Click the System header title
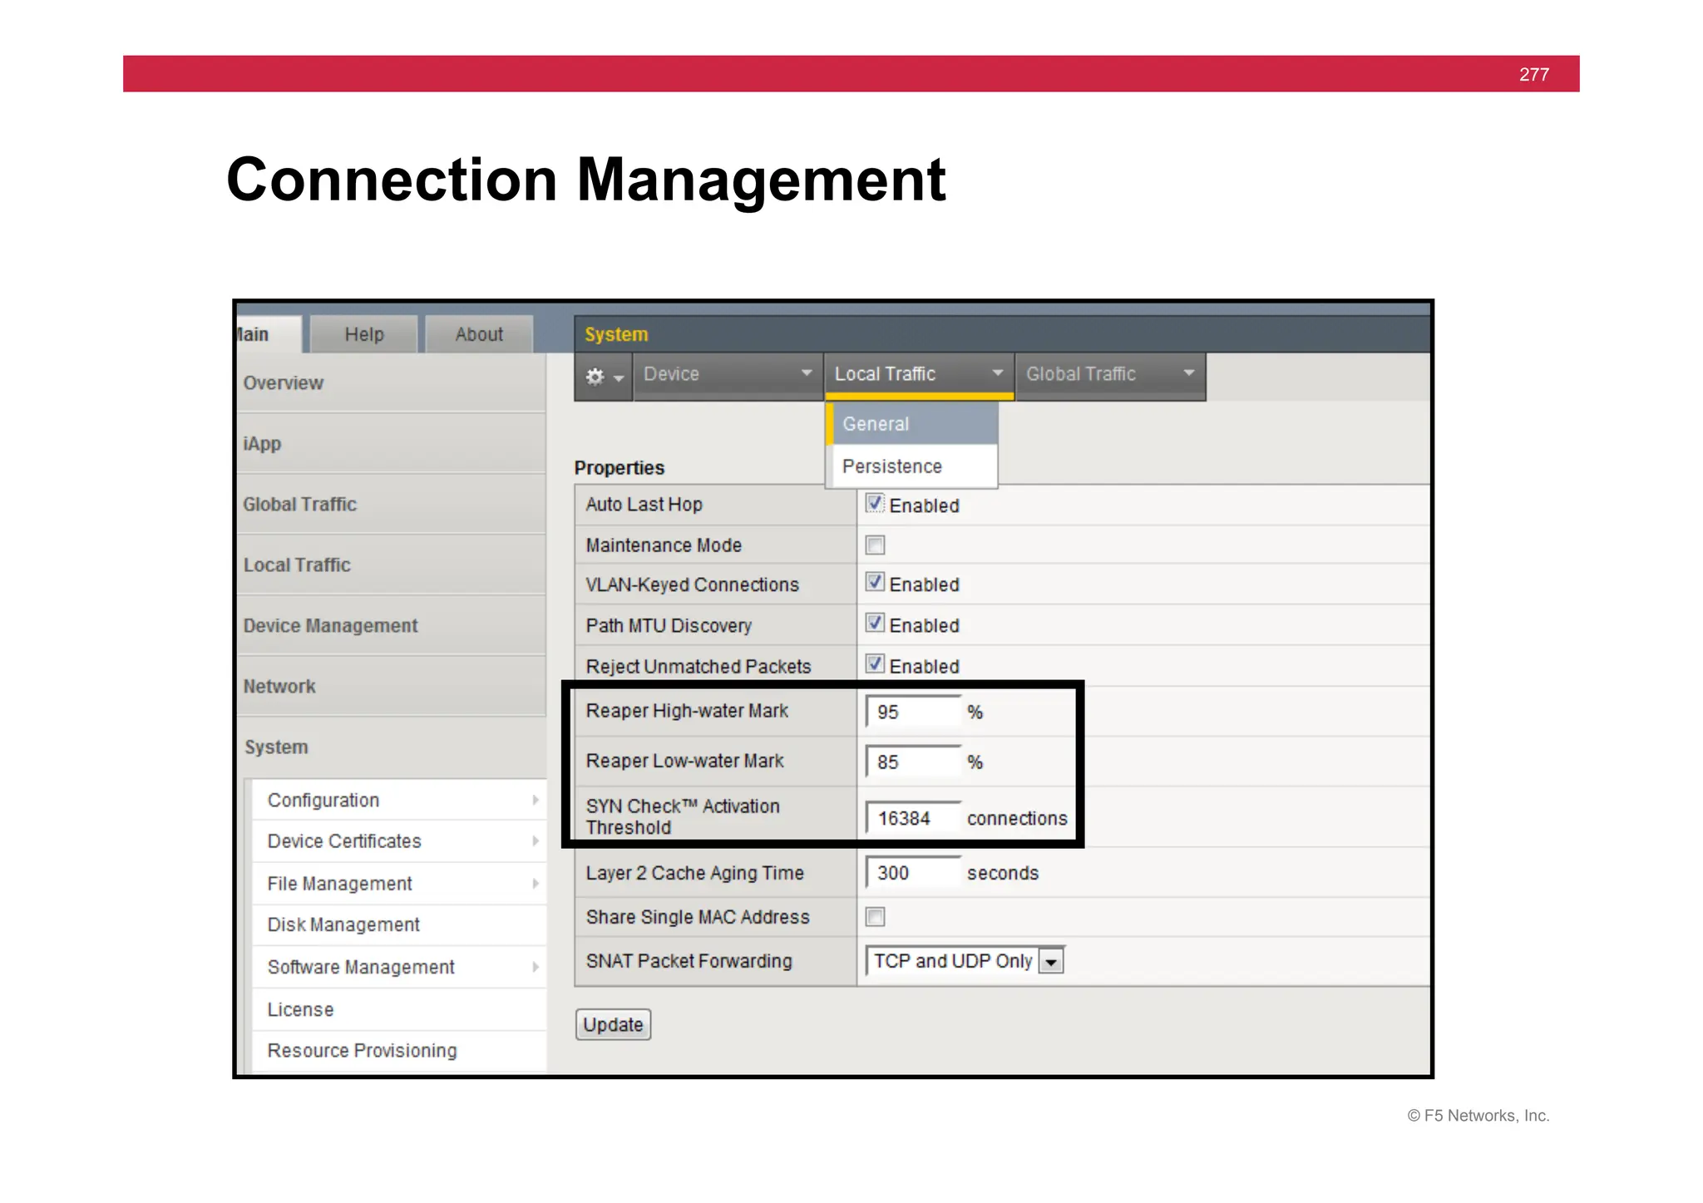The image size is (1703, 1203). 616,334
